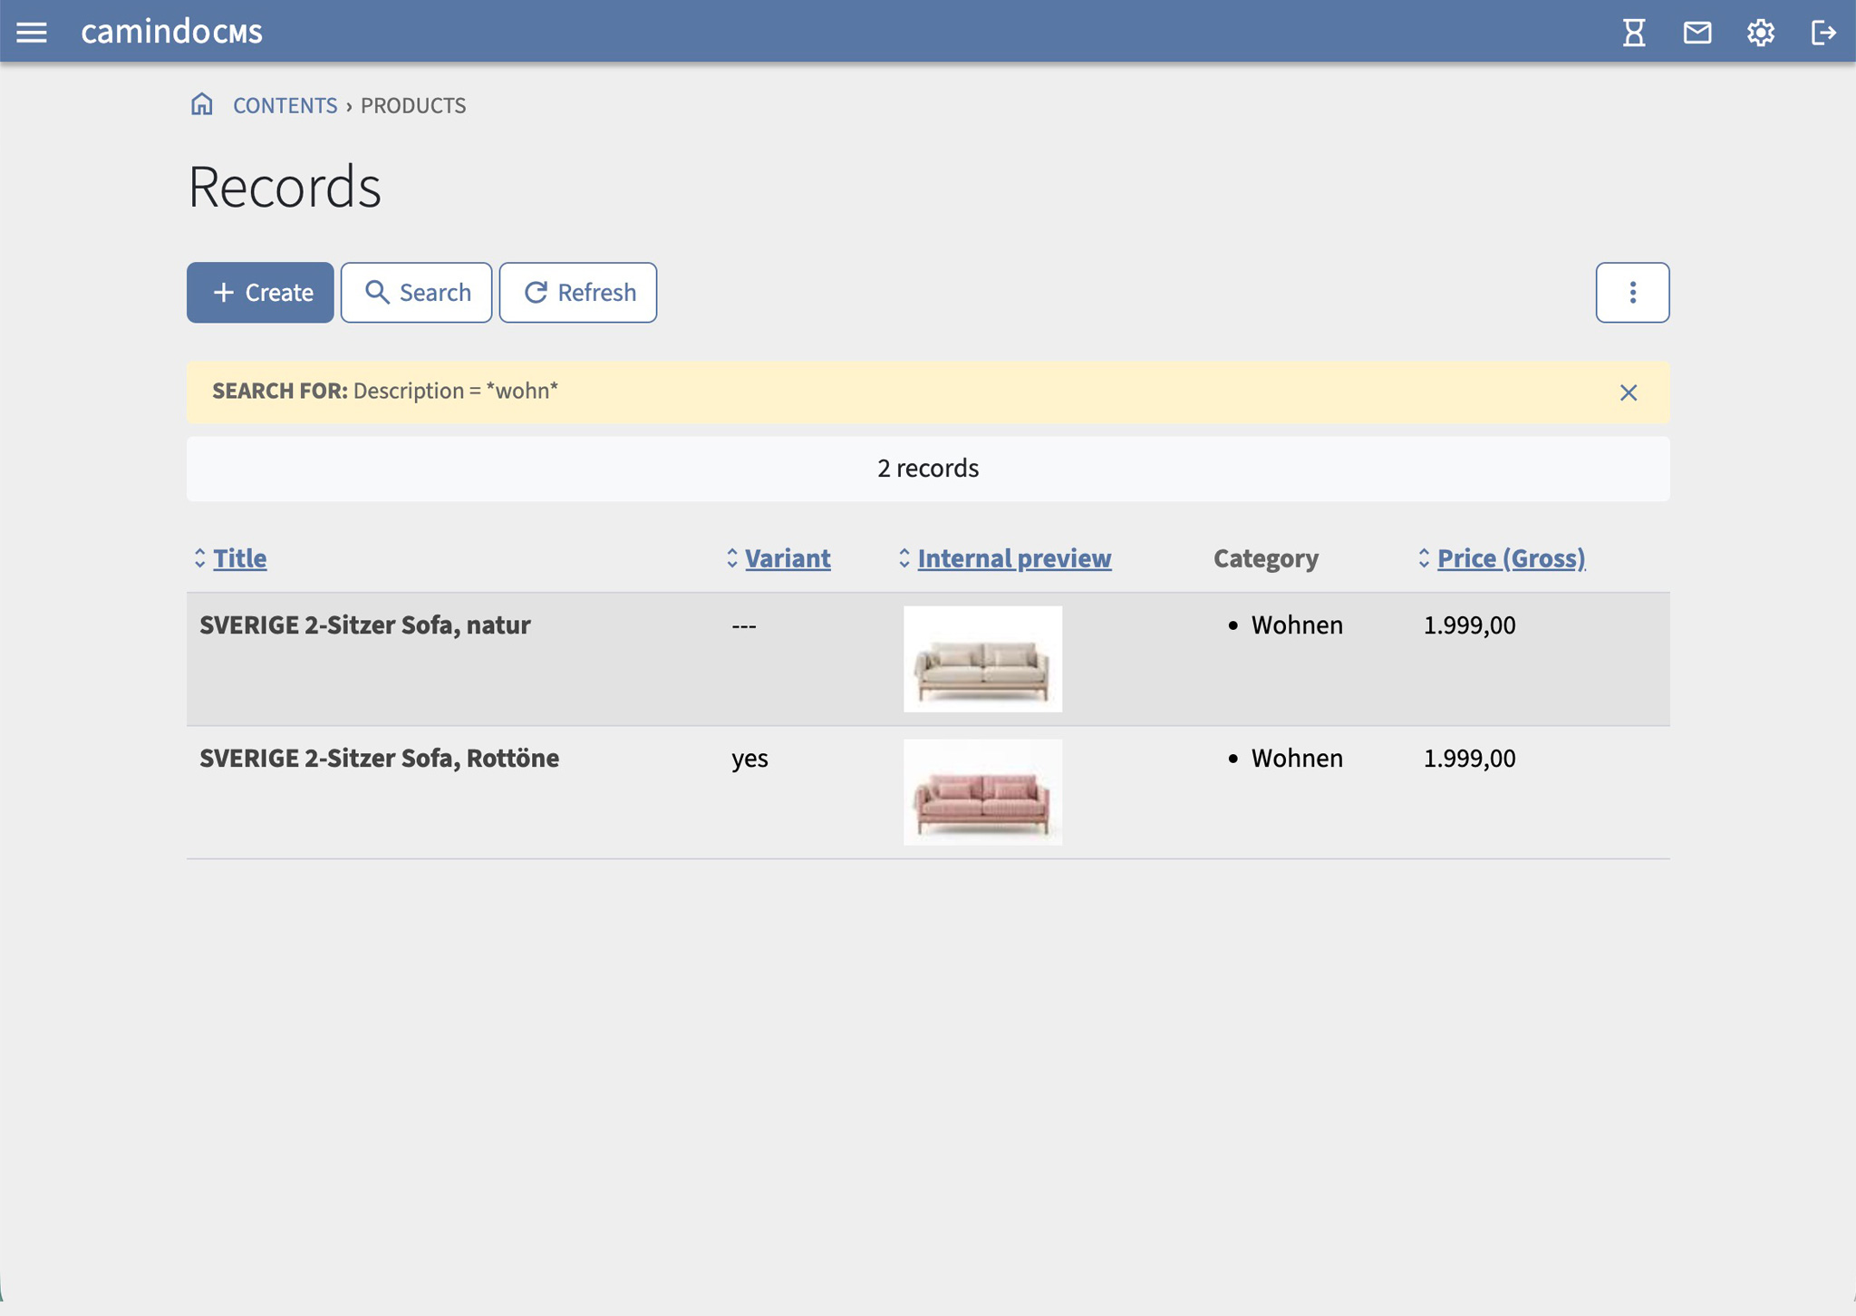Click the Records page heading
1856x1316 pixels.
pyautogui.click(x=285, y=187)
